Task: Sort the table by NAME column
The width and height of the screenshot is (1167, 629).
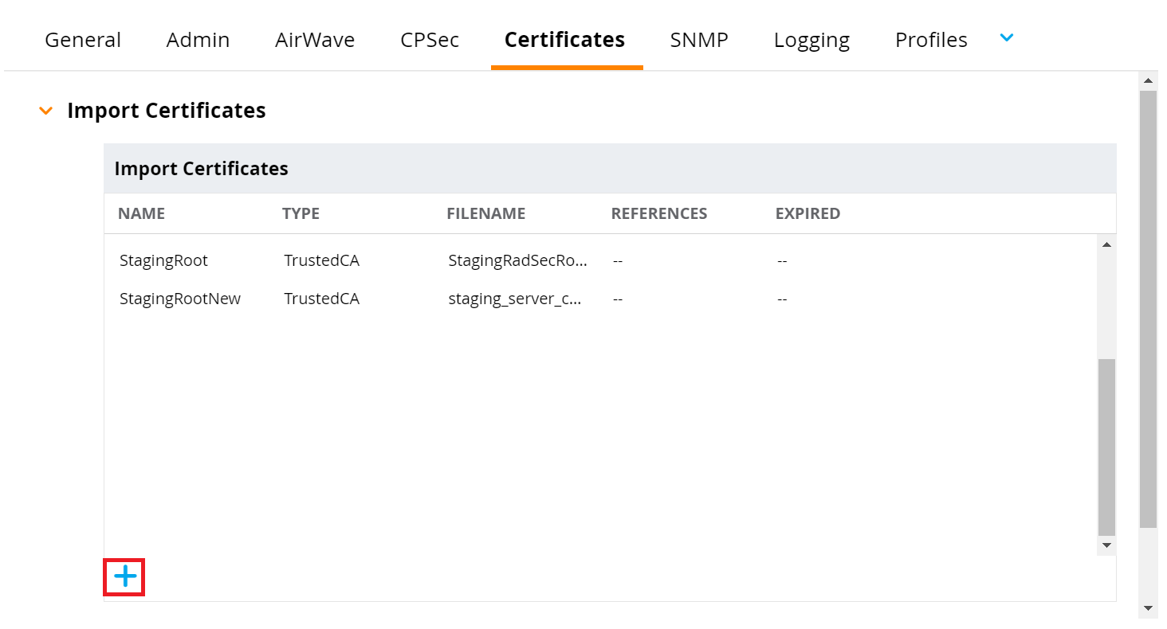Action: (141, 213)
